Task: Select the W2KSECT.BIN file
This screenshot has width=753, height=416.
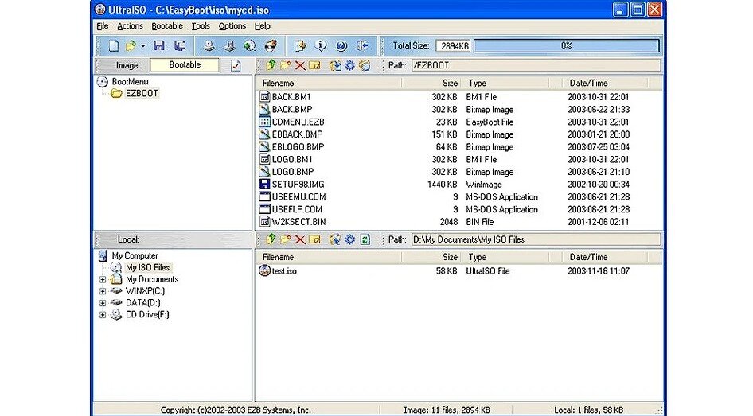Action: click(x=298, y=222)
